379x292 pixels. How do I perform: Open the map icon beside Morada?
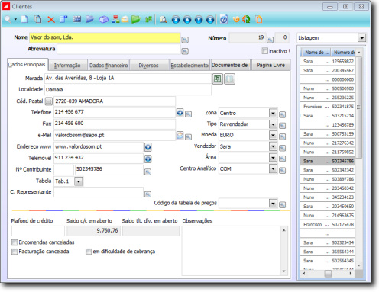(218, 79)
